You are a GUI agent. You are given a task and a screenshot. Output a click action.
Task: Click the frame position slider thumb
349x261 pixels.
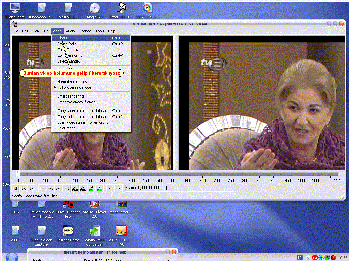18,174
